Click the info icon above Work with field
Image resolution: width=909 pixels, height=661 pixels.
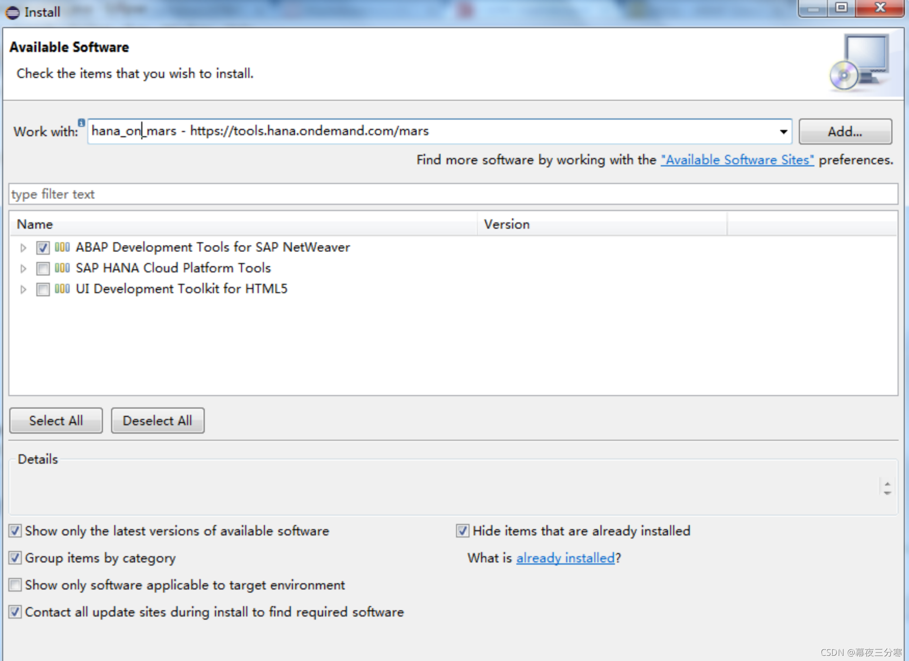click(x=82, y=122)
